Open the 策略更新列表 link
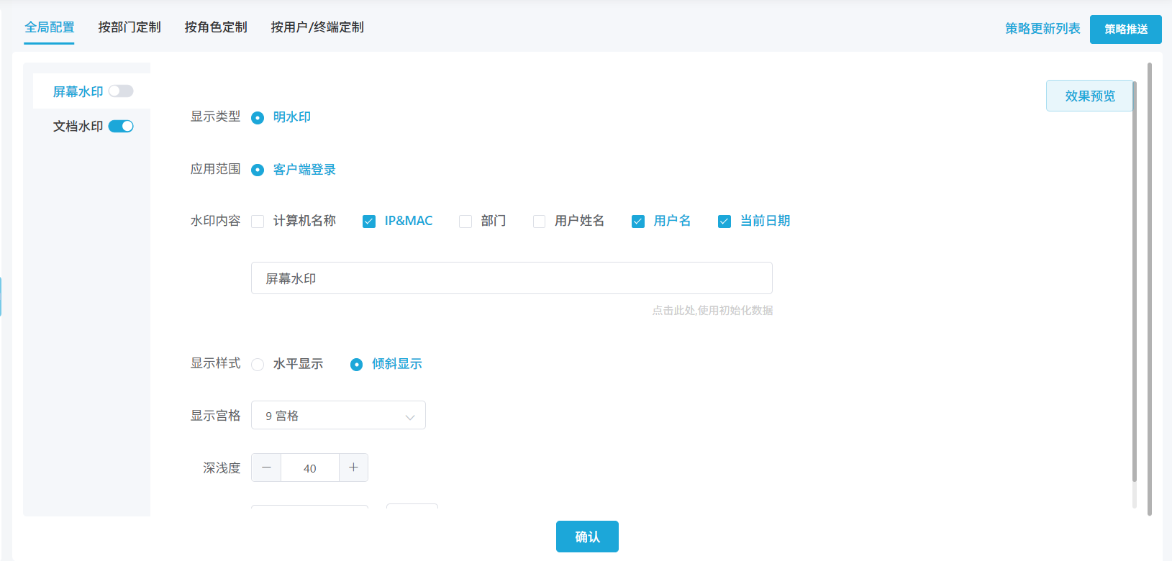This screenshot has width=1172, height=561. coord(1042,29)
